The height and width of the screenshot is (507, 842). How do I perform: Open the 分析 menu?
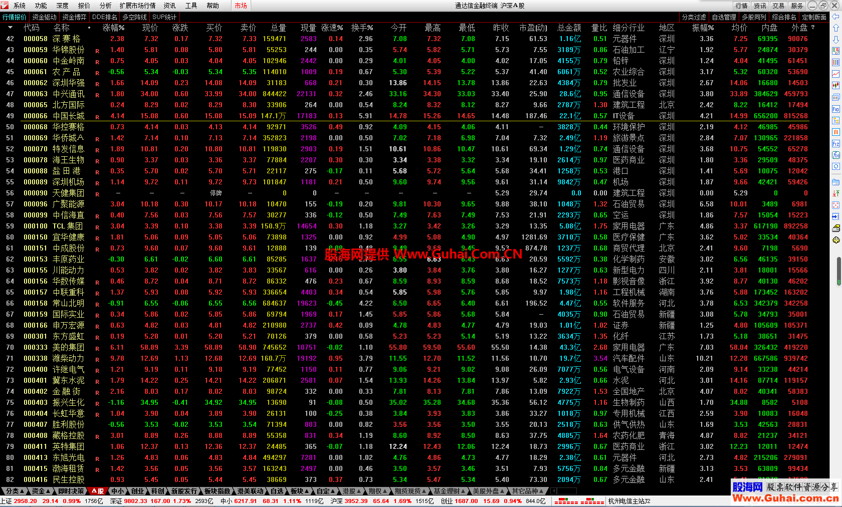pyautogui.click(x=106, y=6)
